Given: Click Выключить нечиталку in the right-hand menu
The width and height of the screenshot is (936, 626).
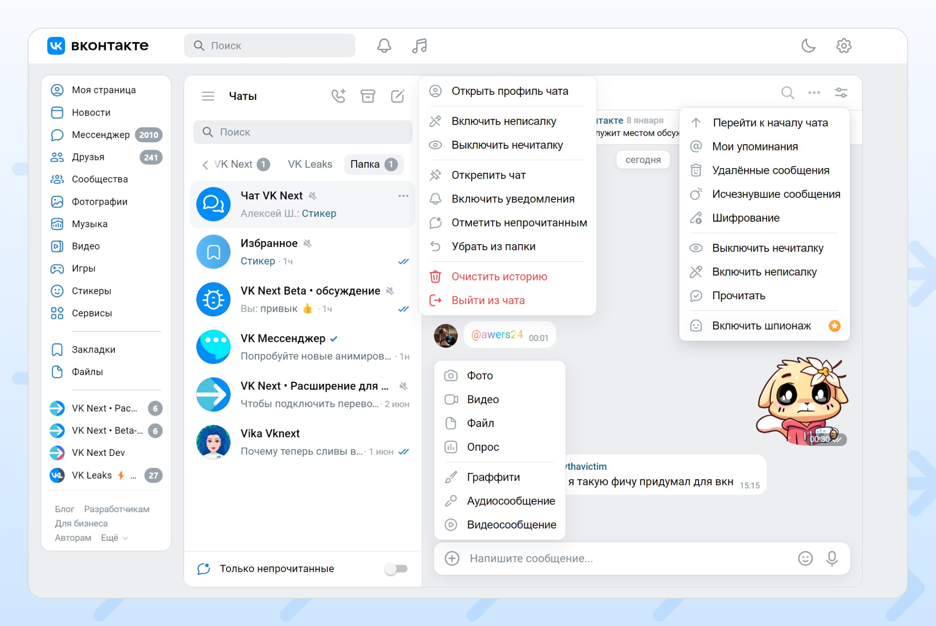Looking at the screenshot, I should 764,248.
